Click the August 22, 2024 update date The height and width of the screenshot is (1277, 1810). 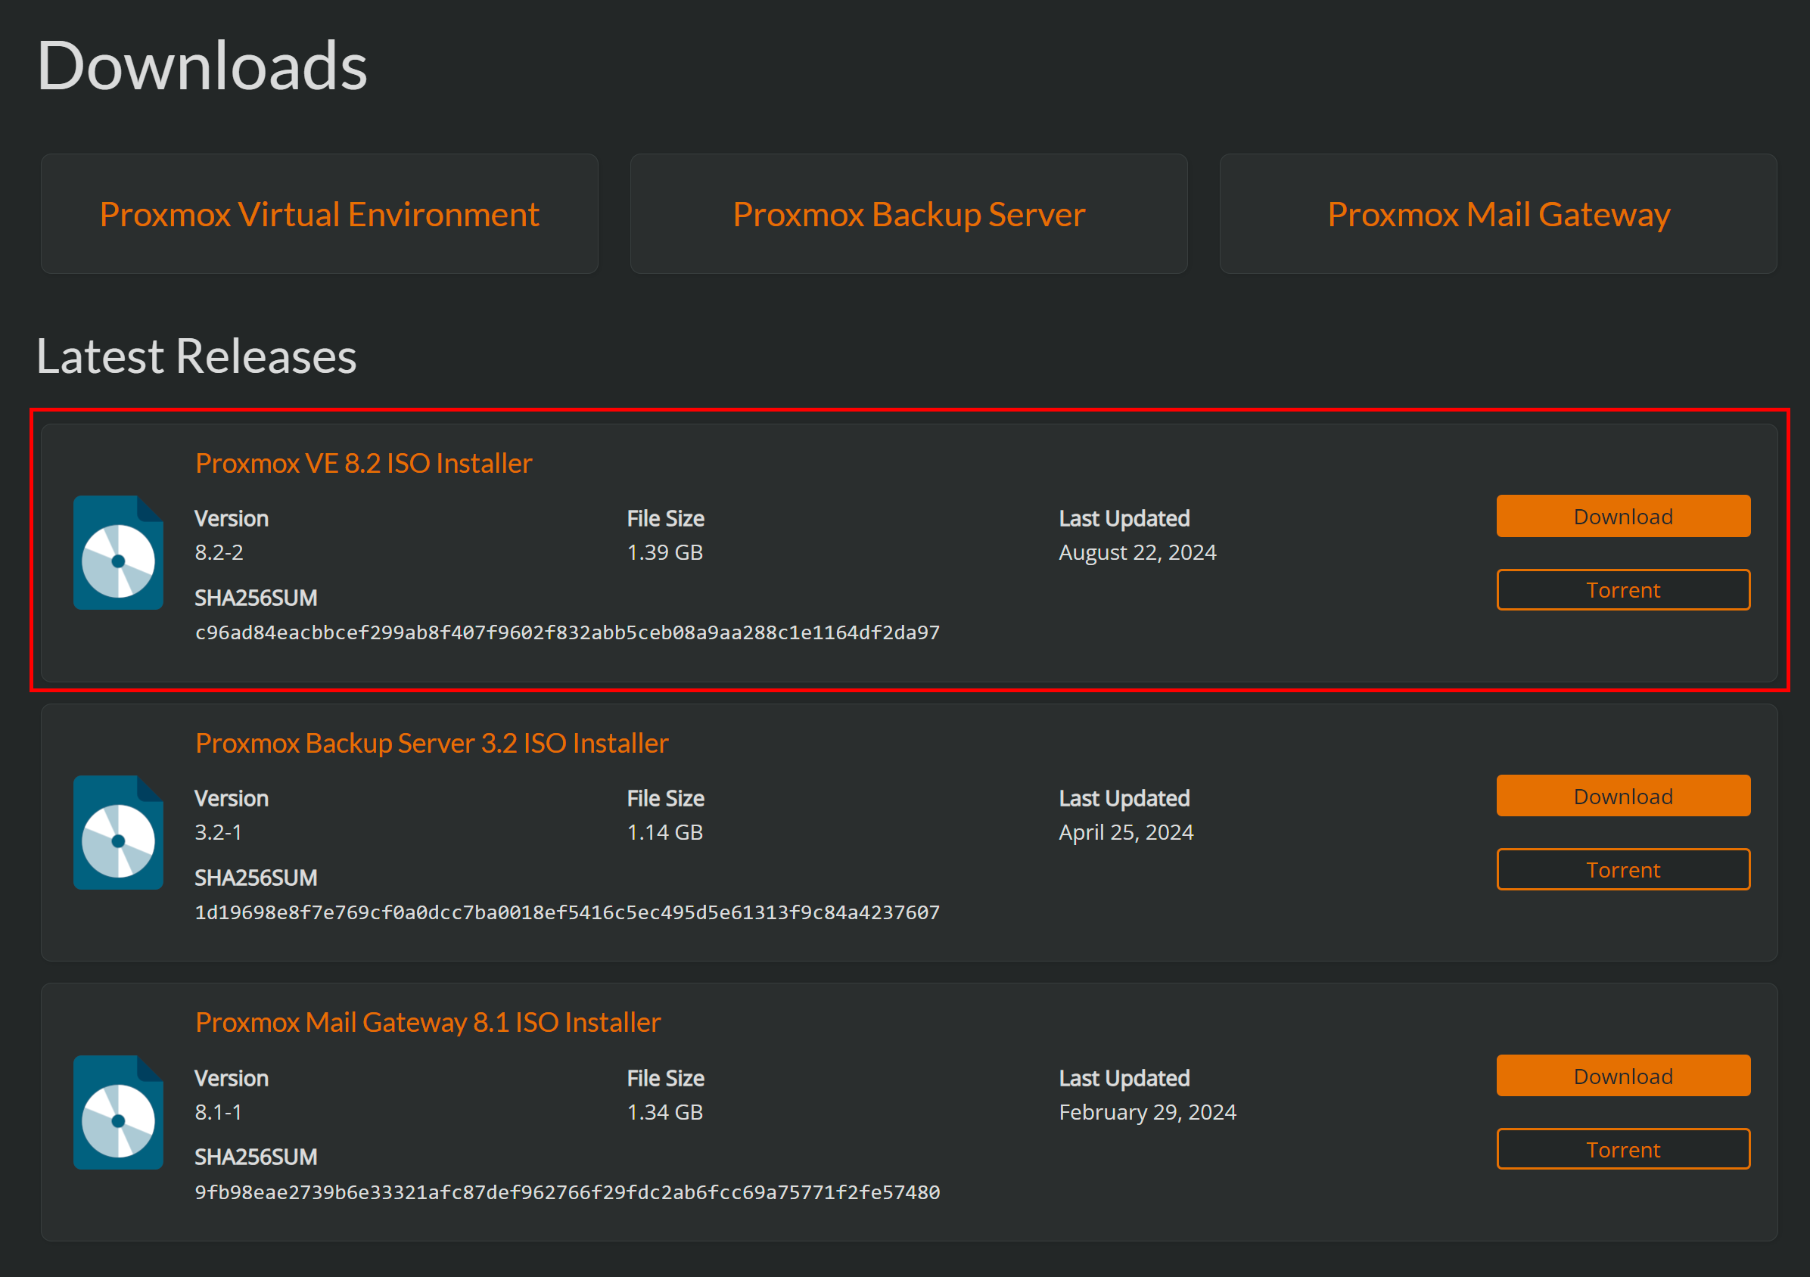tap(1137, 552)
